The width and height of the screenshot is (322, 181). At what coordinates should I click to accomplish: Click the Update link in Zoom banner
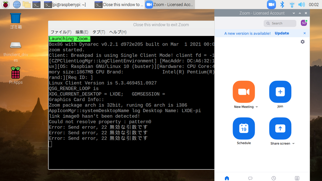[x=282, y=33]
